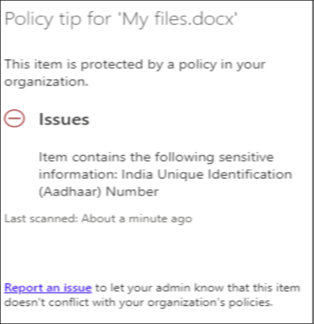Select the 'India Unique Identification' text

coord(207,174)
